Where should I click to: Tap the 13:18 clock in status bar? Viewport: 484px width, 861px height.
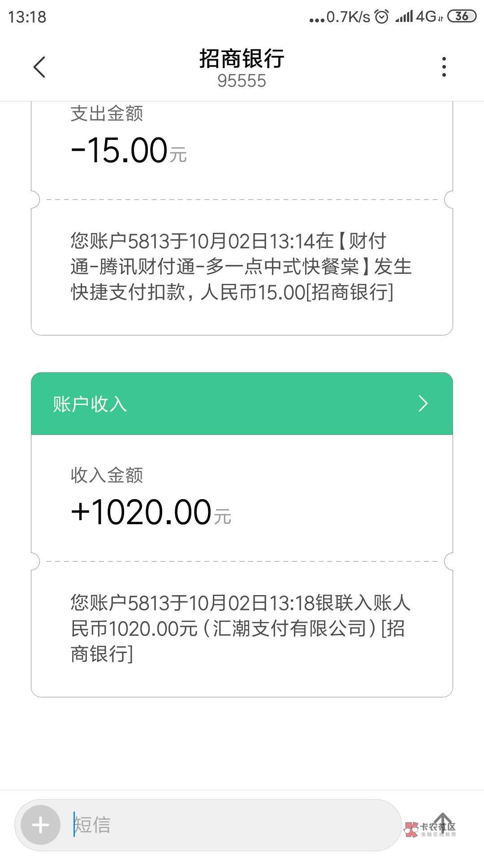(x=27, y=17)
